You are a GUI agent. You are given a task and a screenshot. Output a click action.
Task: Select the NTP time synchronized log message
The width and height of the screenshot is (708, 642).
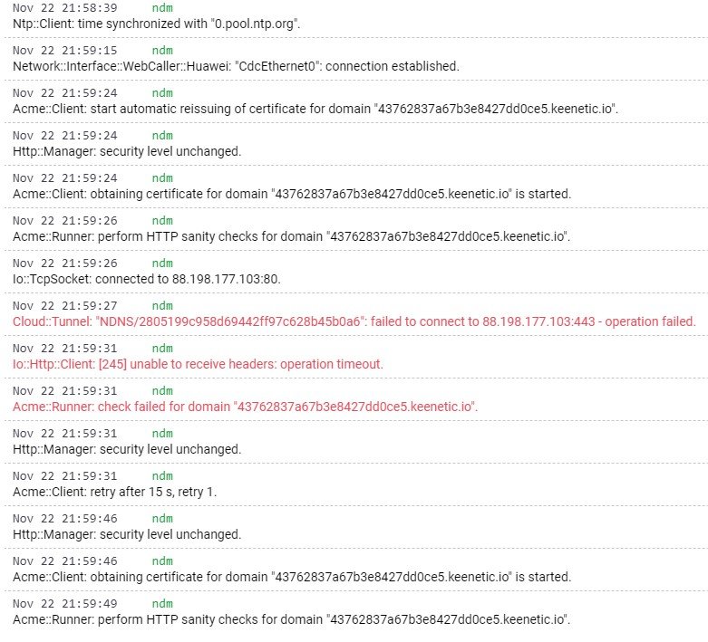click(156, 24)
